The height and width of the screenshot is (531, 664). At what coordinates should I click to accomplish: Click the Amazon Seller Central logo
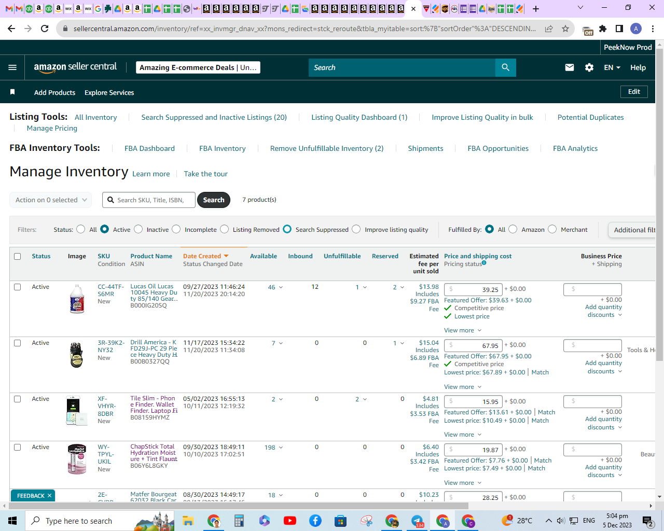tap(75, 67)
